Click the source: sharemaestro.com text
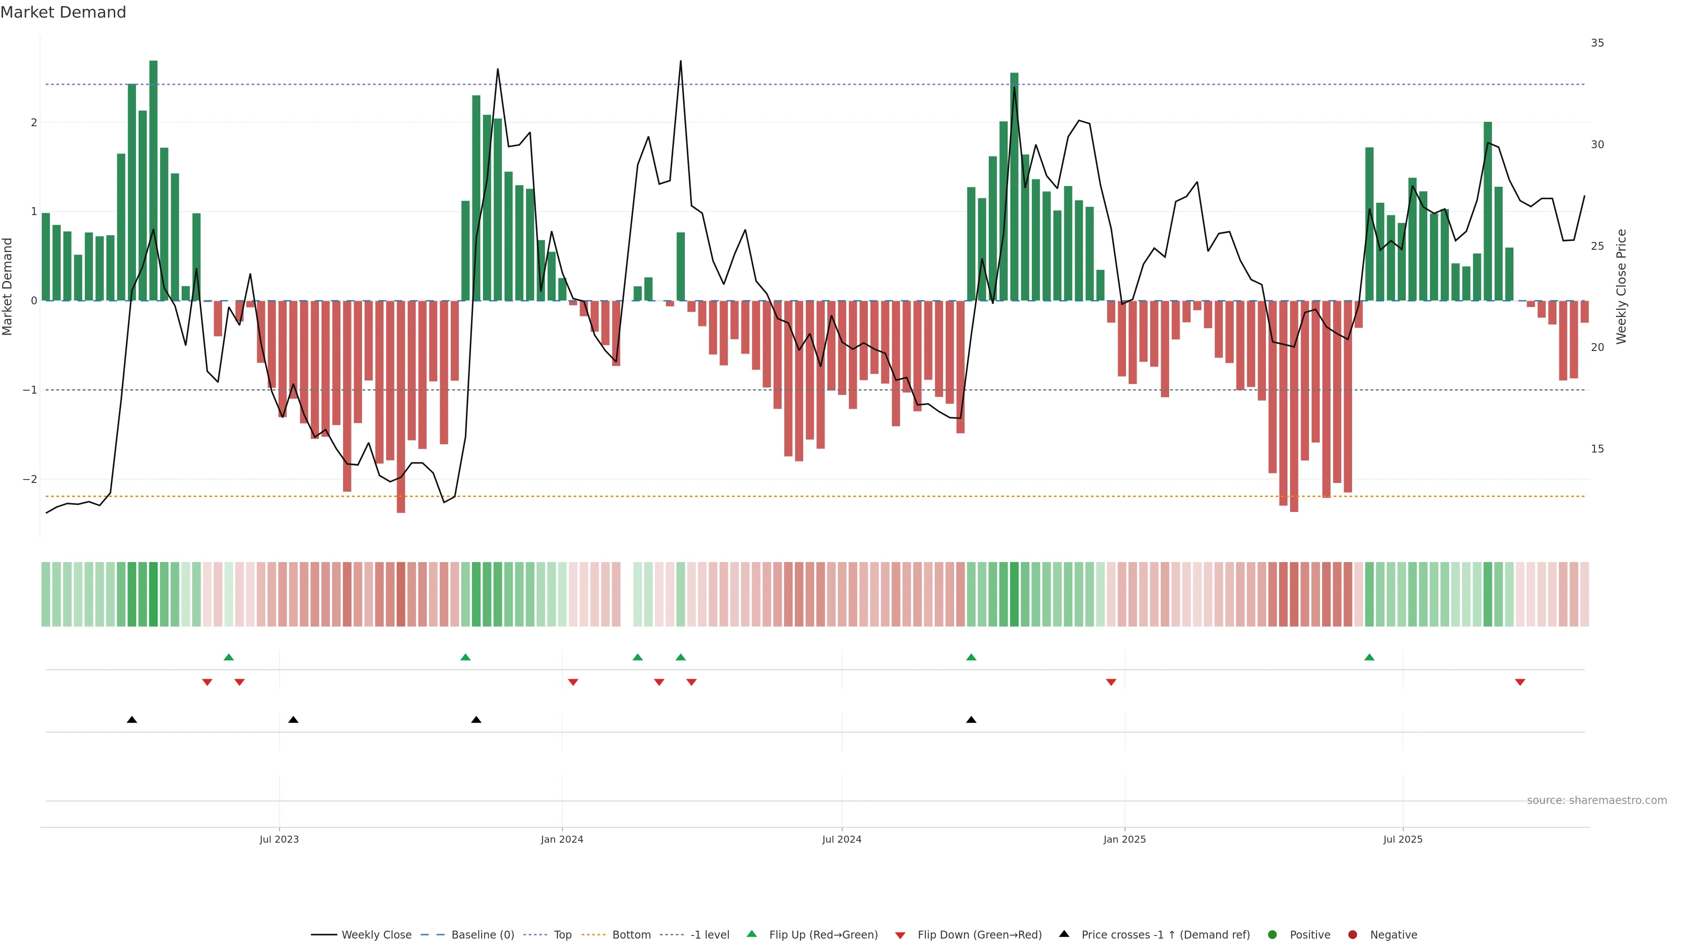Screen dimensions: 1689x950 click(x=1597, y=800)
